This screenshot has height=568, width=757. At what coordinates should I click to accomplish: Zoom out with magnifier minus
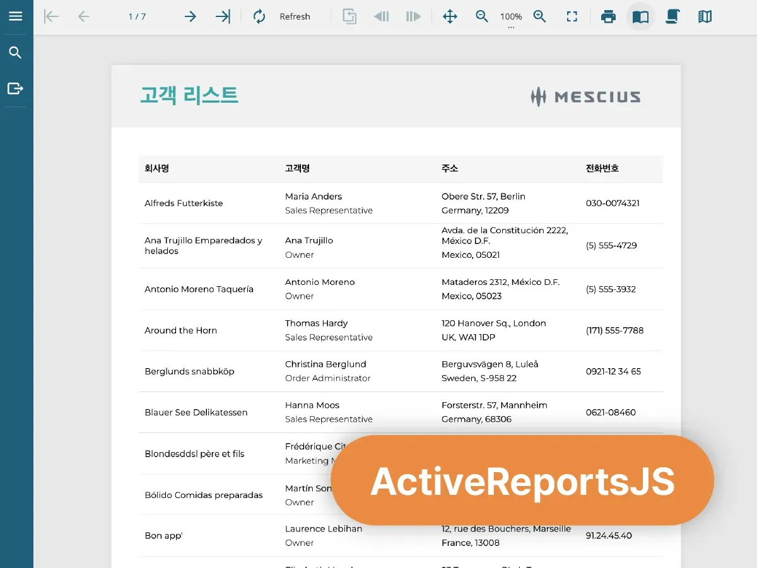[482, 16]
